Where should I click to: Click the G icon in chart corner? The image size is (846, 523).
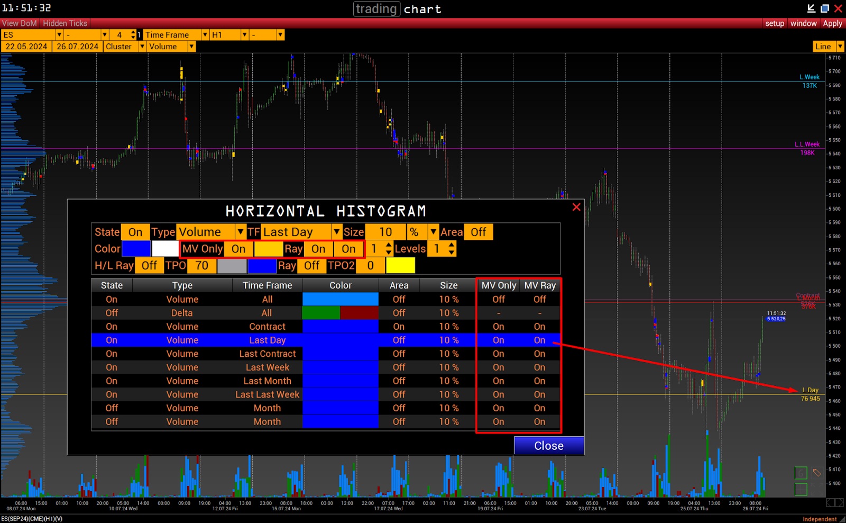click(x=801, y=473)
